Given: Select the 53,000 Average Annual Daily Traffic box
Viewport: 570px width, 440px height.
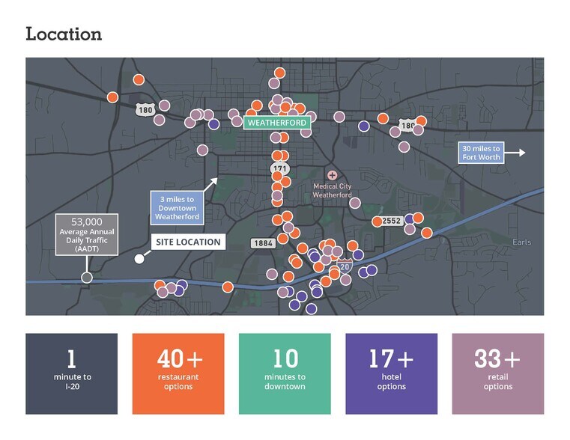Looking at the screenshot, I should 87,234.
